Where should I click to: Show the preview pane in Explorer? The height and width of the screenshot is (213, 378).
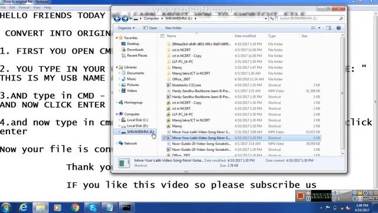pyautogui.click(x=328, y=28)
